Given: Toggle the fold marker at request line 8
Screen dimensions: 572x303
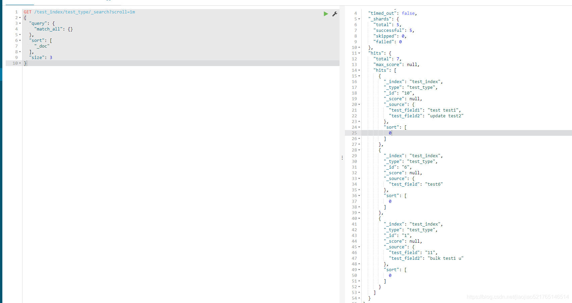Looking at the screenshot, I should coord(20,52).
